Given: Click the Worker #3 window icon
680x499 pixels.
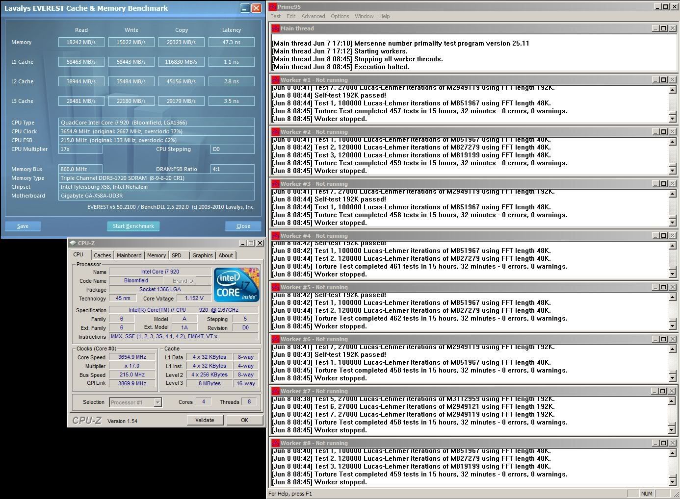Looking at the screenshot, I should [275, 184].
